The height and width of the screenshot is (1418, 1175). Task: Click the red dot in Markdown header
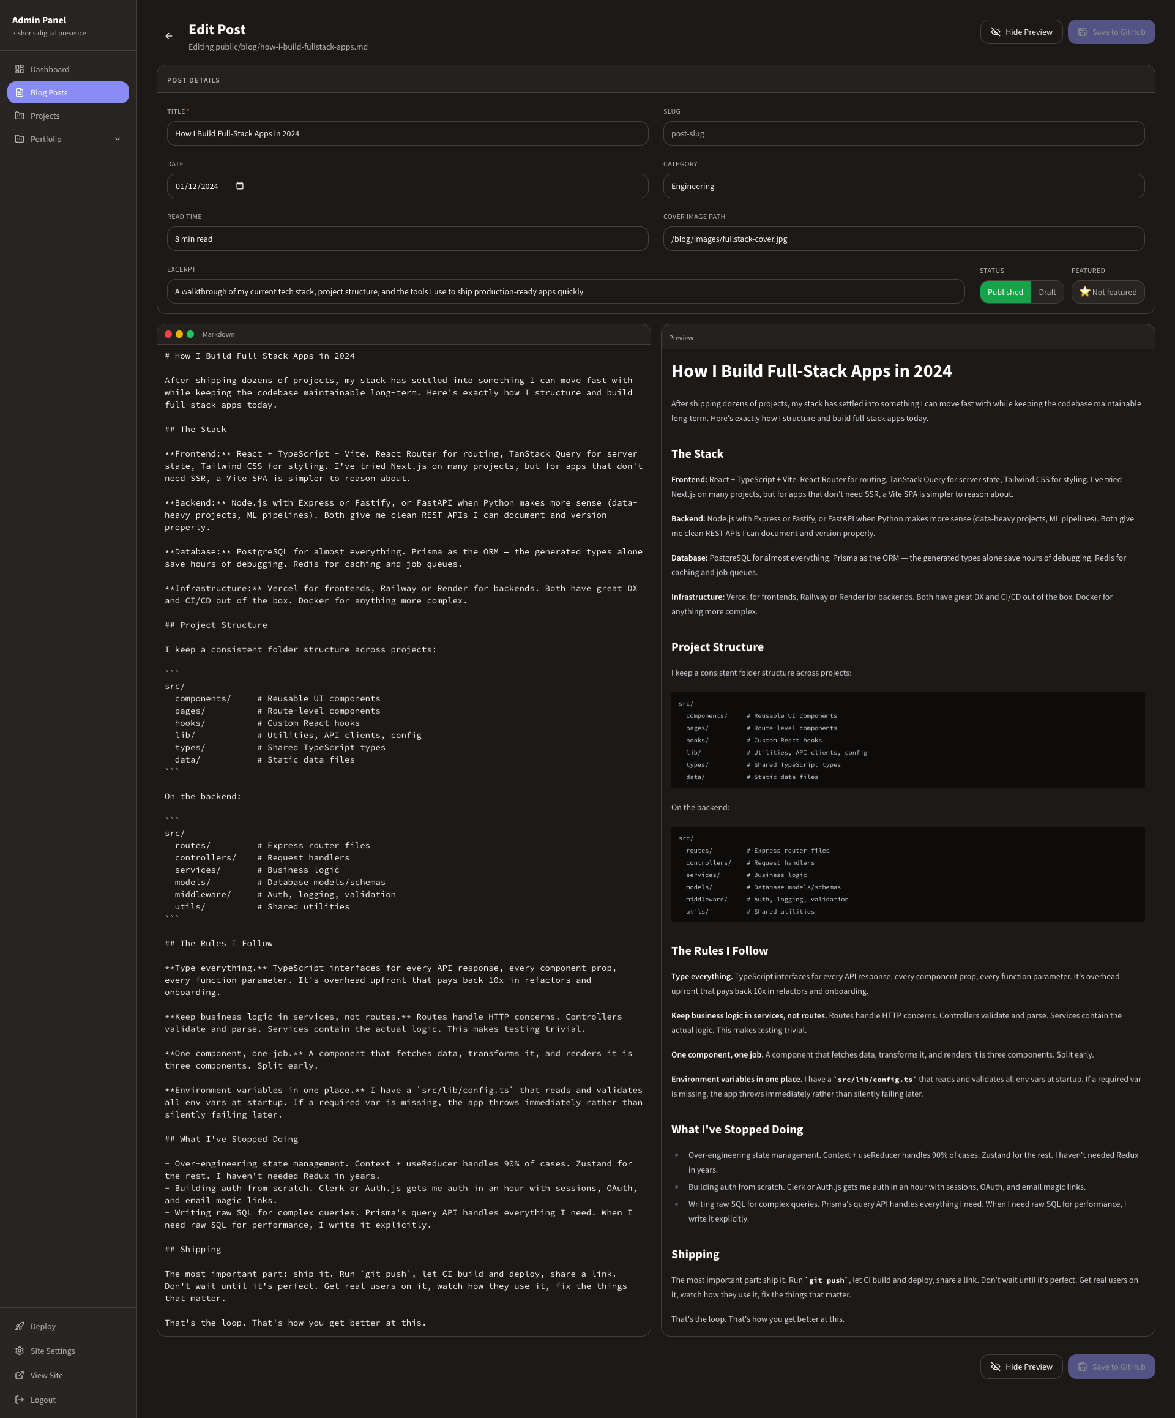tap(168, 334)
